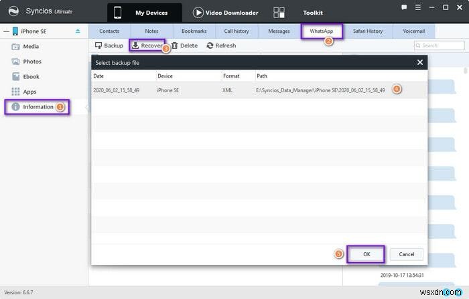
Task: Sort by Date column header
Action: point(124,76)
